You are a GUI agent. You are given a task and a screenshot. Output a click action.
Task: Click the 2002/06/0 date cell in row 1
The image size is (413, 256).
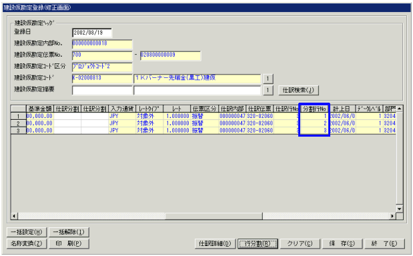pos(342,116)
